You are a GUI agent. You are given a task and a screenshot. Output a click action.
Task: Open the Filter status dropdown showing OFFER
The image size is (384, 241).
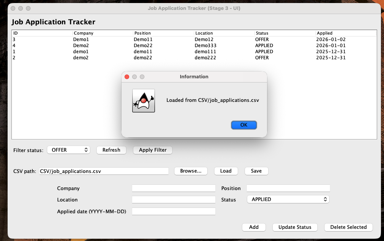point(68,150)
